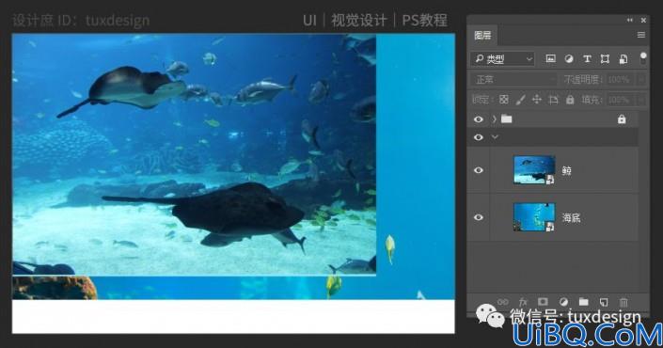Close the layers panel
663x348 pixels.
[643, 20]
